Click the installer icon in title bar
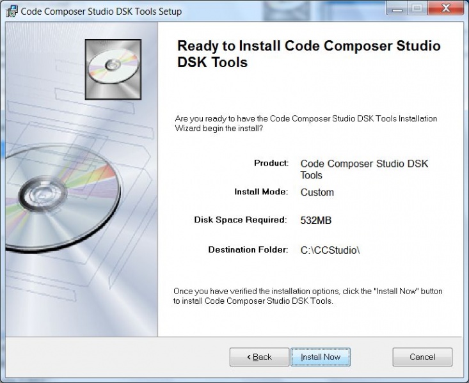 12,12
